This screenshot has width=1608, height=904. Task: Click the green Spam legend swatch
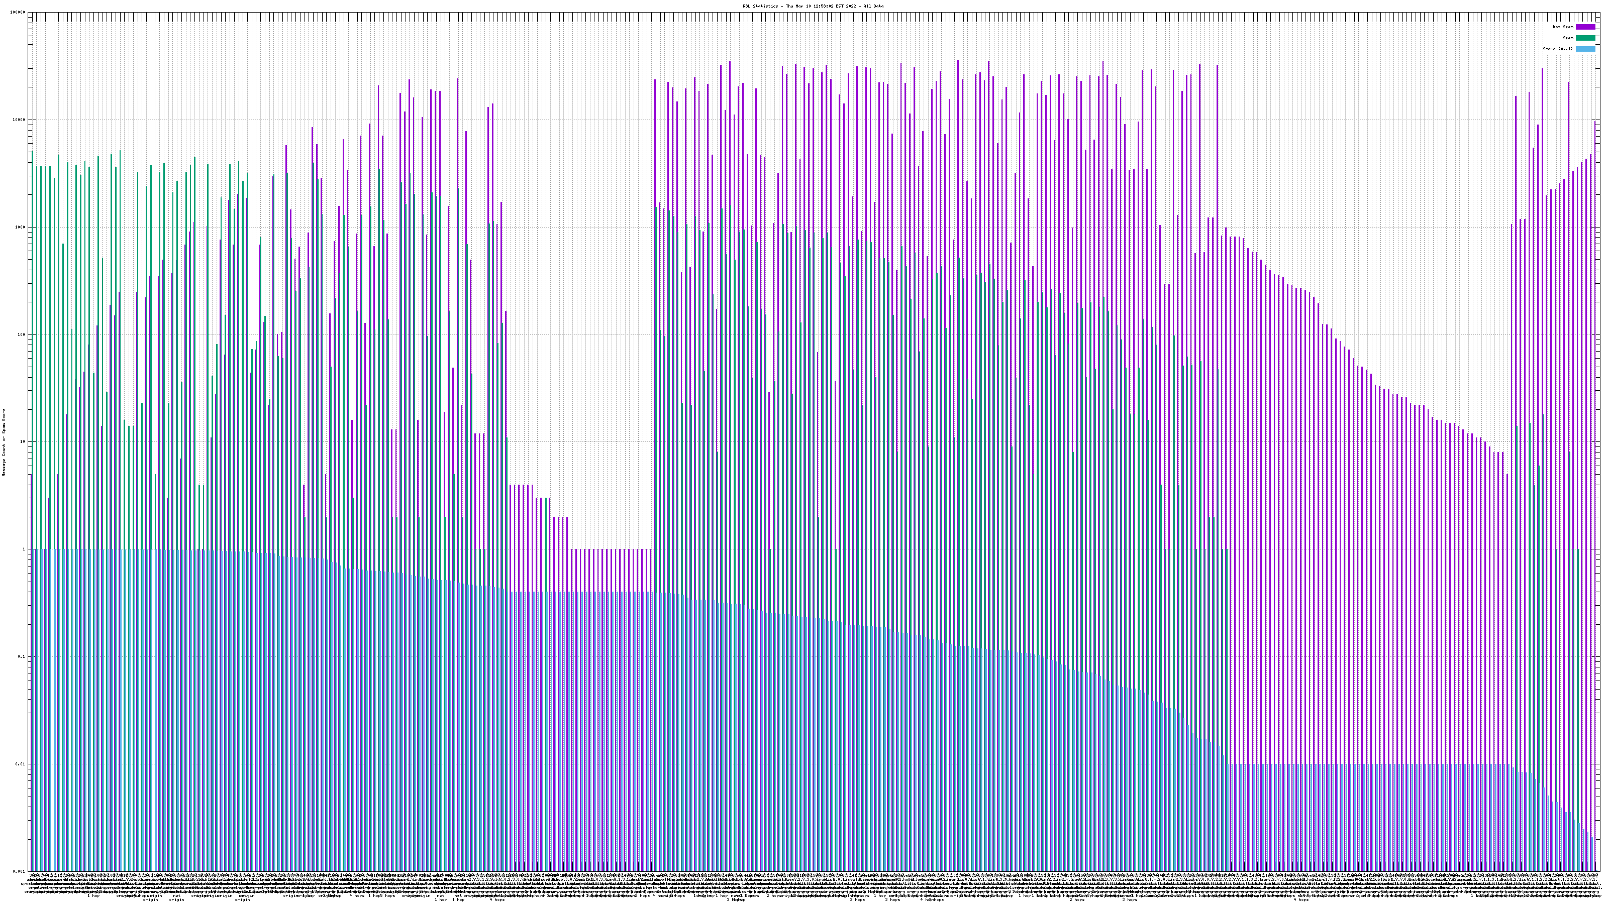[x=1585, y=38]
